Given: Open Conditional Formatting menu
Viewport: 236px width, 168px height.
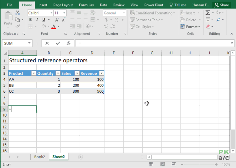Looking at the screenshot, I should coord(152,13).
